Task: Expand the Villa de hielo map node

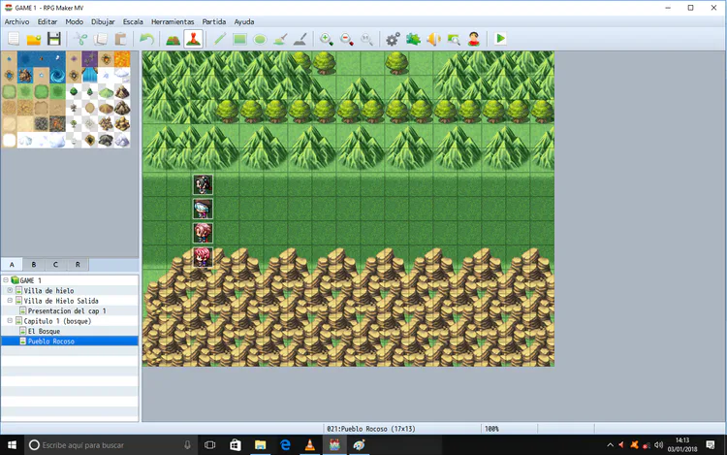Action: click(x=10, y=290)
